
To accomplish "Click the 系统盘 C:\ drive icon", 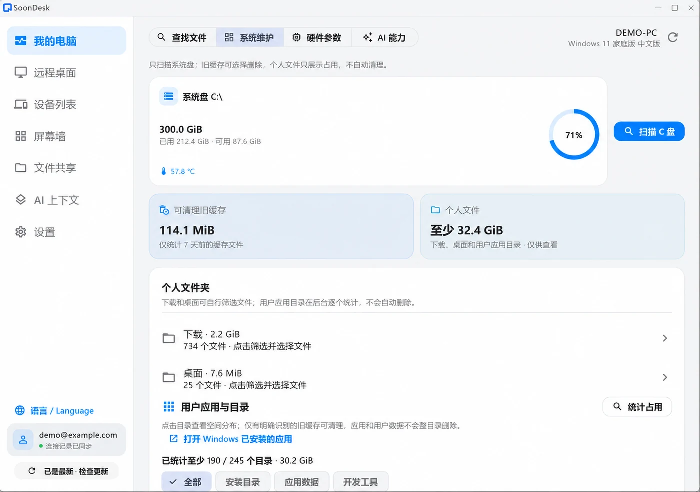I will click(169, 96).
